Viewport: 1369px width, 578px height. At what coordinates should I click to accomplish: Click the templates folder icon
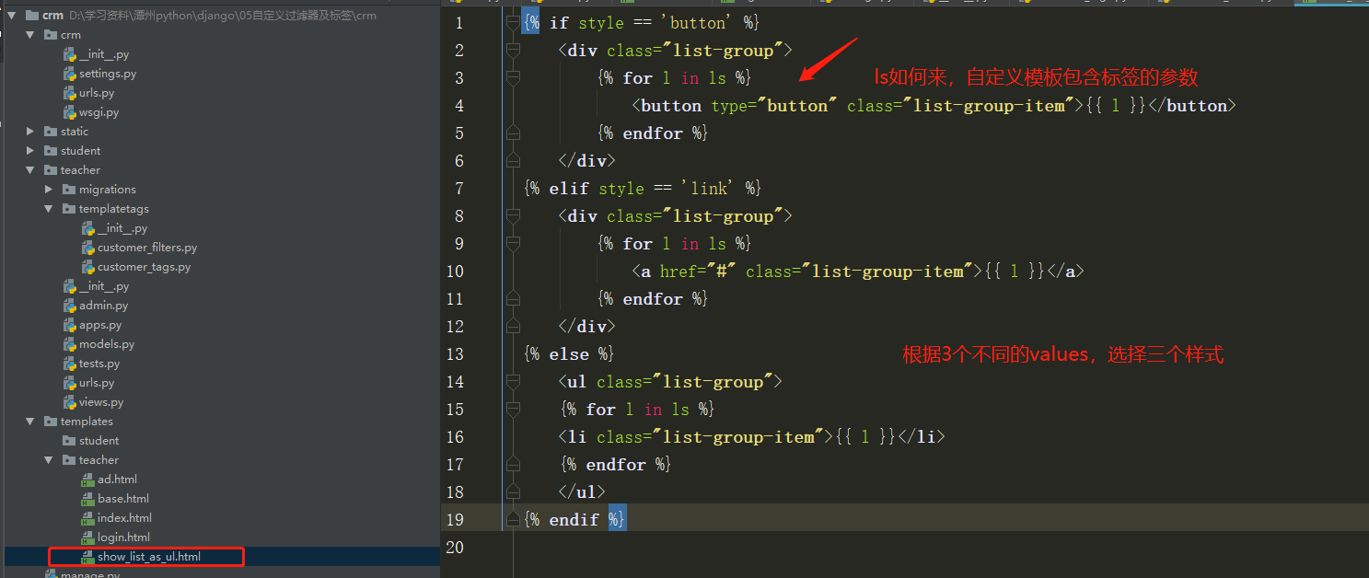[x=50, y=422]
